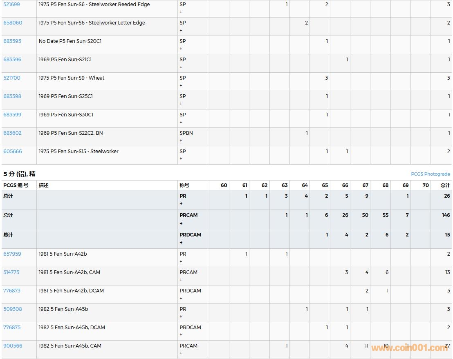This screenshot has height=359, width=453.
Task: Expand plus sign under PRDCAM total row
Action: coord(181,243)
